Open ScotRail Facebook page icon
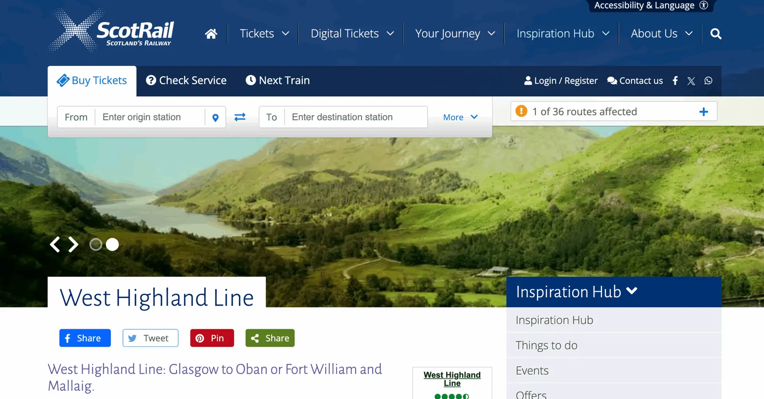Screen dimensions: 764x399 click(x=675, y=81)
